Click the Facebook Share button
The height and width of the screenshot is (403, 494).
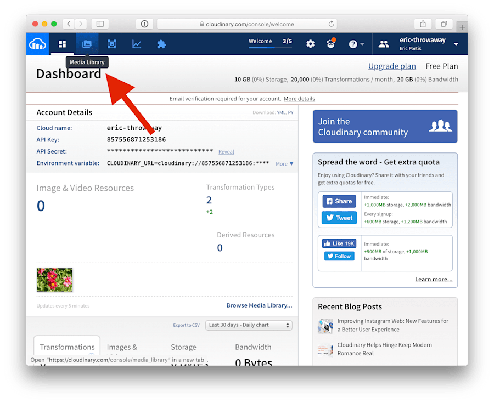coord(339,201)
